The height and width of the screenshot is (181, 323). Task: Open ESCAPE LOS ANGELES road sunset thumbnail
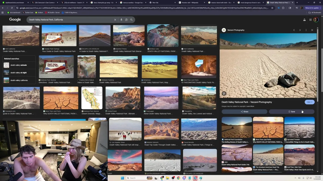point(95,35)
